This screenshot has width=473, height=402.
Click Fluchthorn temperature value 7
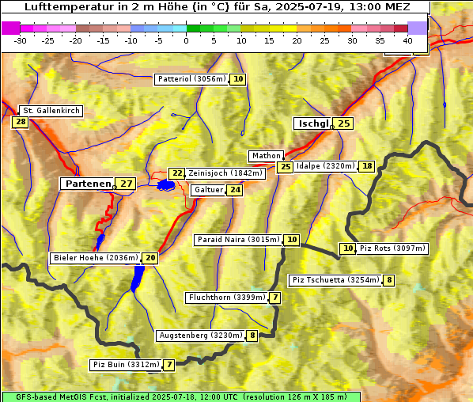click(275, 298)
